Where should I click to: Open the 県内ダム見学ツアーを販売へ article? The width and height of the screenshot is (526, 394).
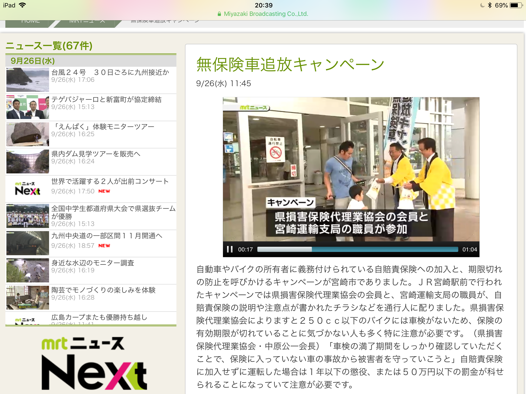[91, 161]
